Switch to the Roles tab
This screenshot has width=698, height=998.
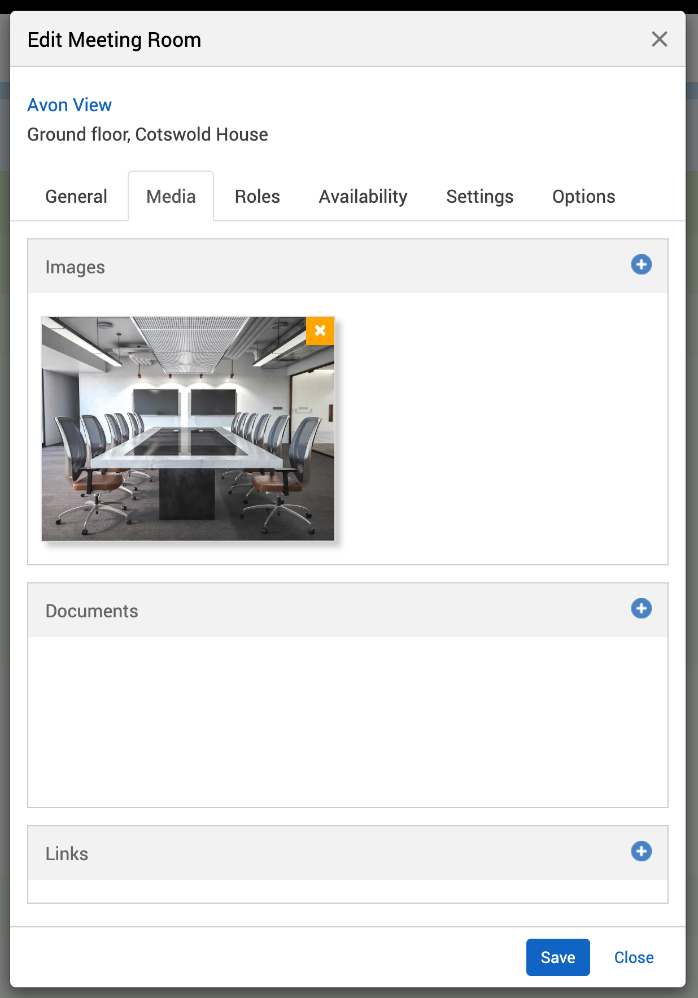pyautogui.click(x=258, y=197)
